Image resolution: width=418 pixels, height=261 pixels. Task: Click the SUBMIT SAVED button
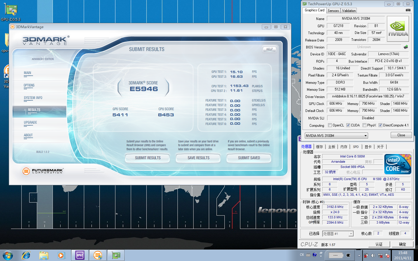249,158
